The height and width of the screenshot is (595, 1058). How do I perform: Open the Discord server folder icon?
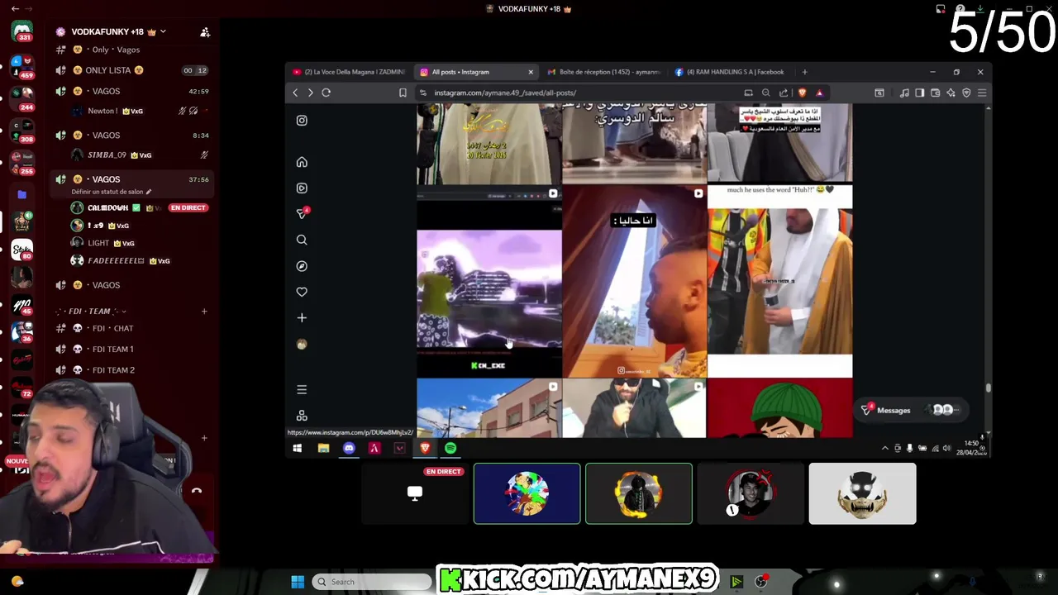point(22,195)
